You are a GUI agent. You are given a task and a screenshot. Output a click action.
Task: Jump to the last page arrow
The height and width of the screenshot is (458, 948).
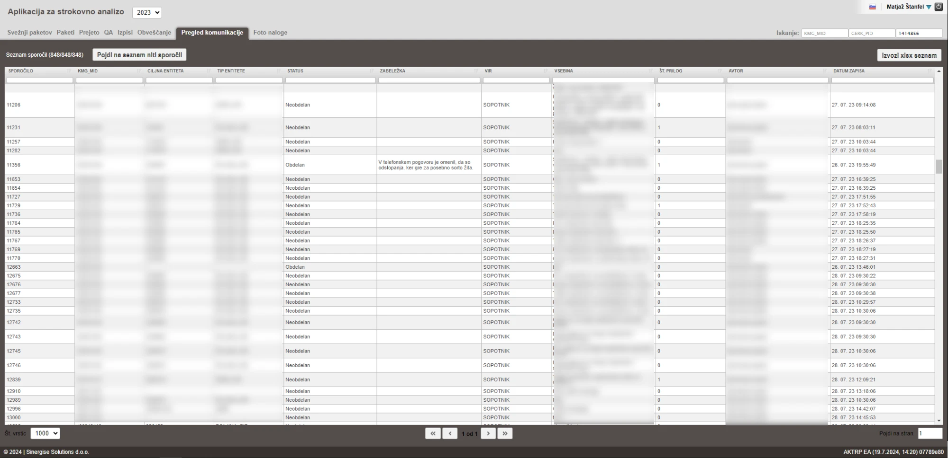[505, 433]
